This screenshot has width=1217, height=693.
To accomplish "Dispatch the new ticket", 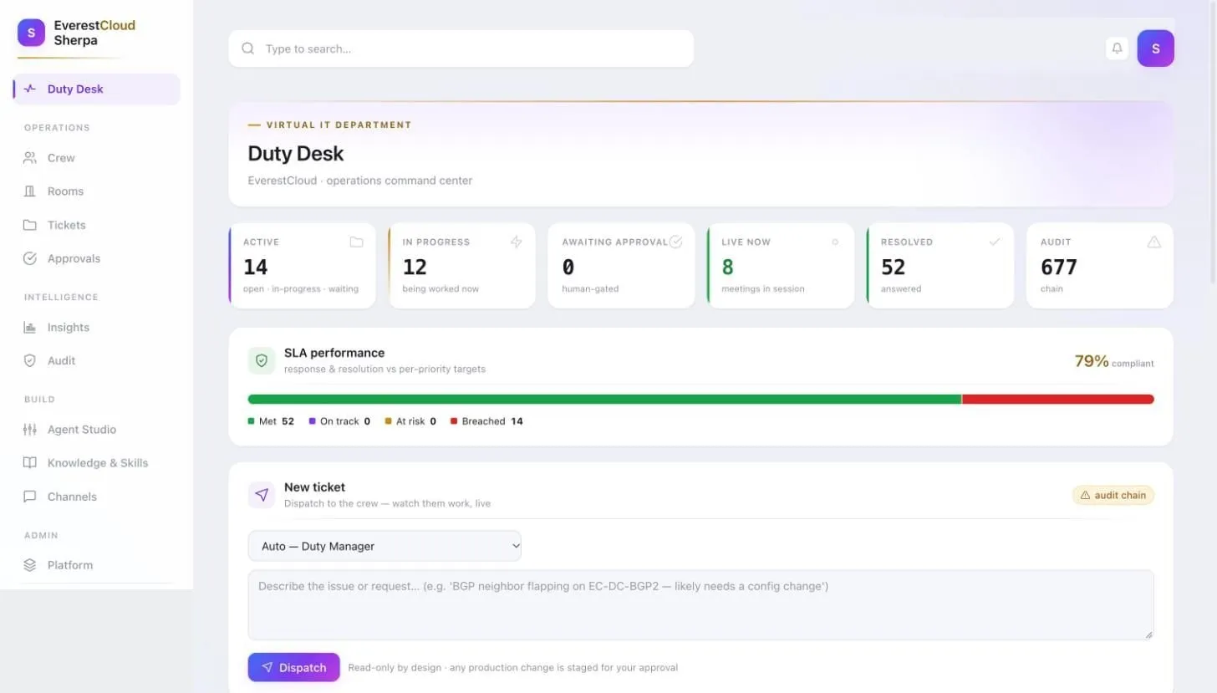I will click(293, 667).
